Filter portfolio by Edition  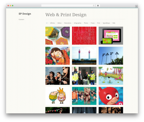[x=60, y=23]
